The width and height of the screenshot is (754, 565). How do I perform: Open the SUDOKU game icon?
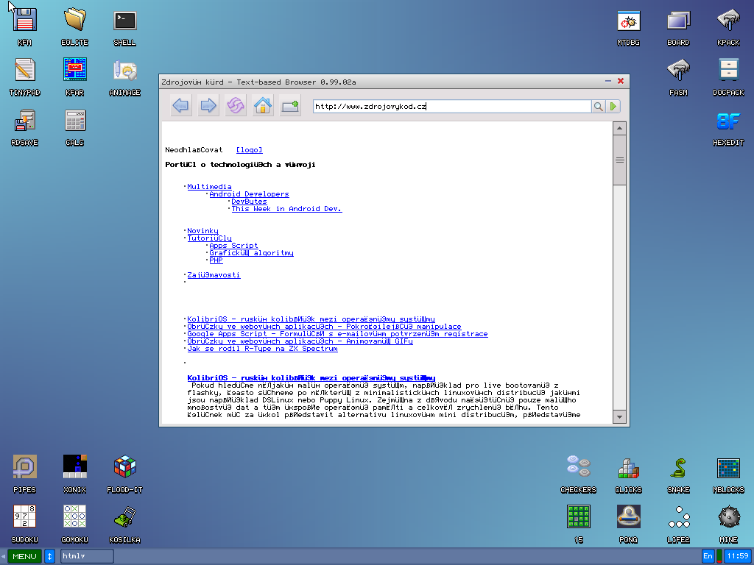(24, 524)
